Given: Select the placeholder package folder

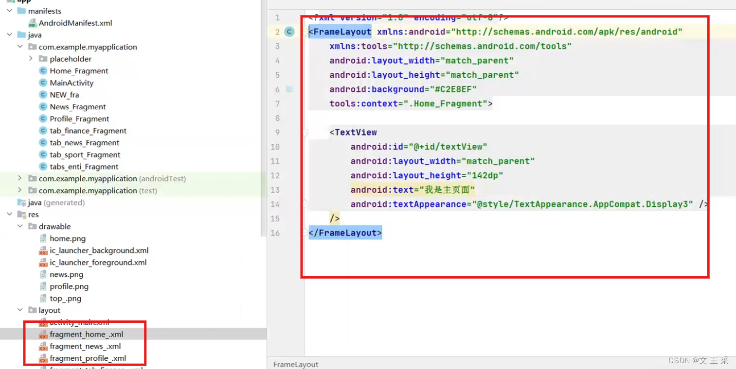Looking at the screenshot, I should coord(71,59).
